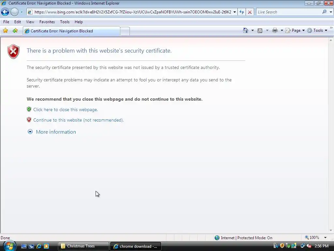Viewport: 334px width, 251px height.
Task: Open the Page command bar menu
Action: 295,30
